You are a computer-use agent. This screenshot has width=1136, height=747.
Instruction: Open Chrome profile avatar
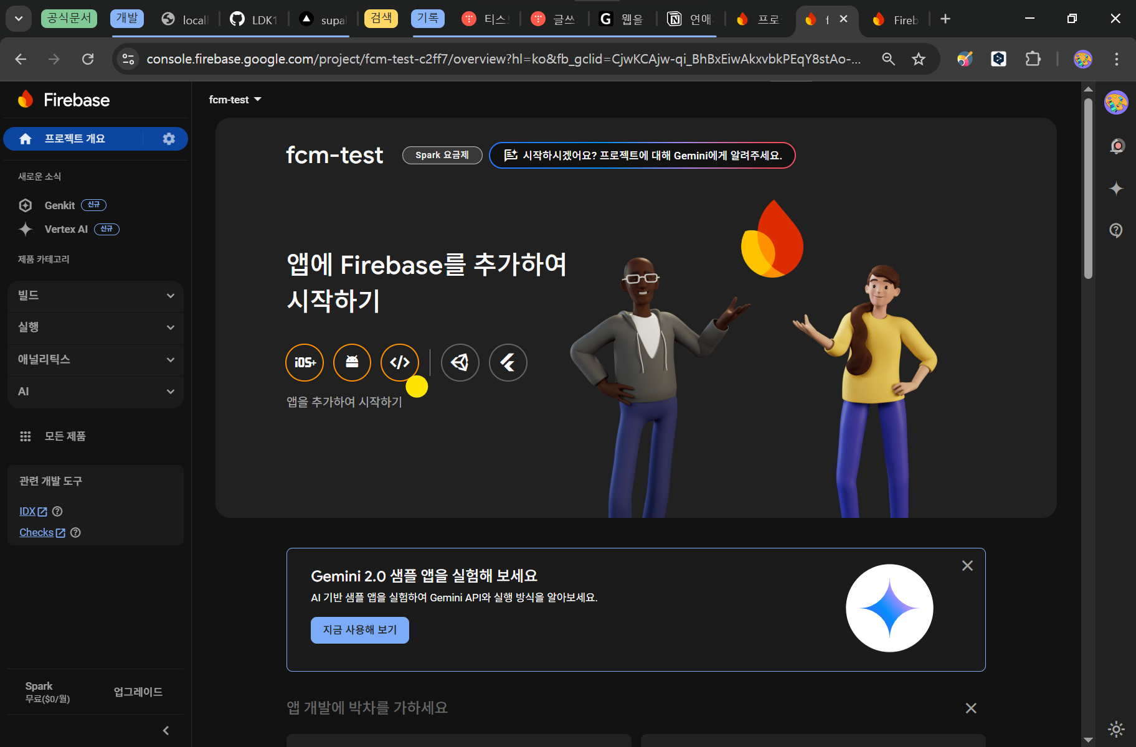(1083, 59)
